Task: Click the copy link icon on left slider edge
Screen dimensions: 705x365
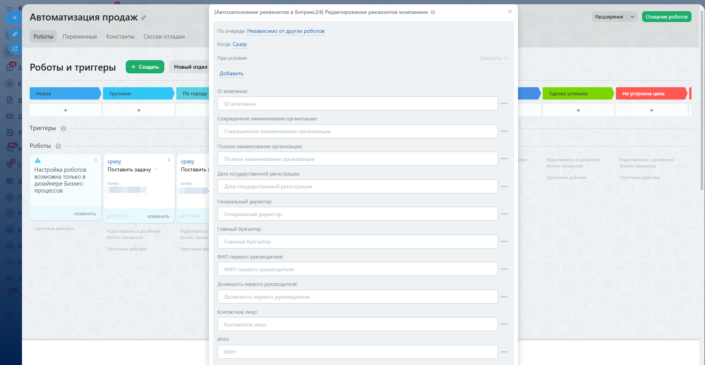Action: pyautogui.click(x=15, y=34)
